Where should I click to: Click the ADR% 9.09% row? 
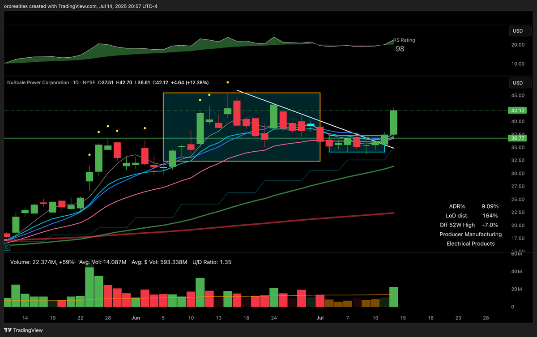[473, 206]
